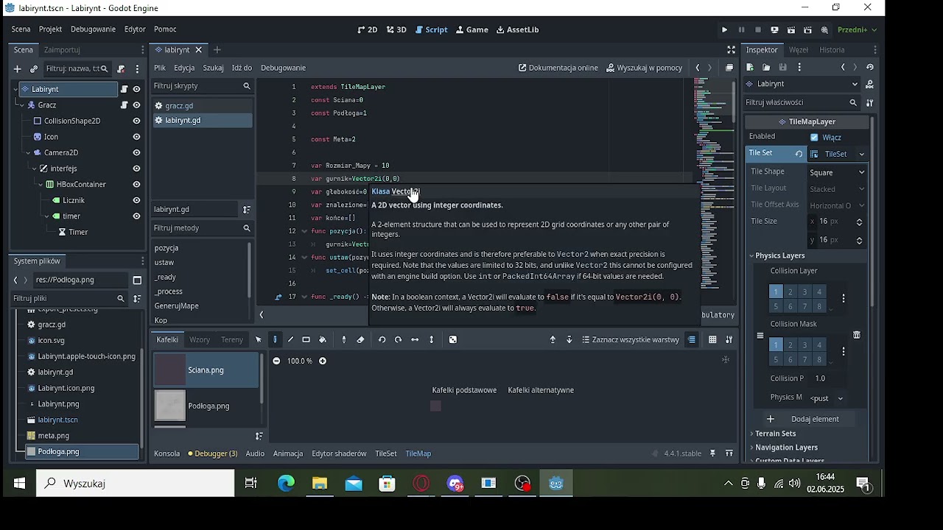Select the tile Bucket fill tool
This screenshot has width=943, height=530.
pyautogui.click(x=323, y=340)
